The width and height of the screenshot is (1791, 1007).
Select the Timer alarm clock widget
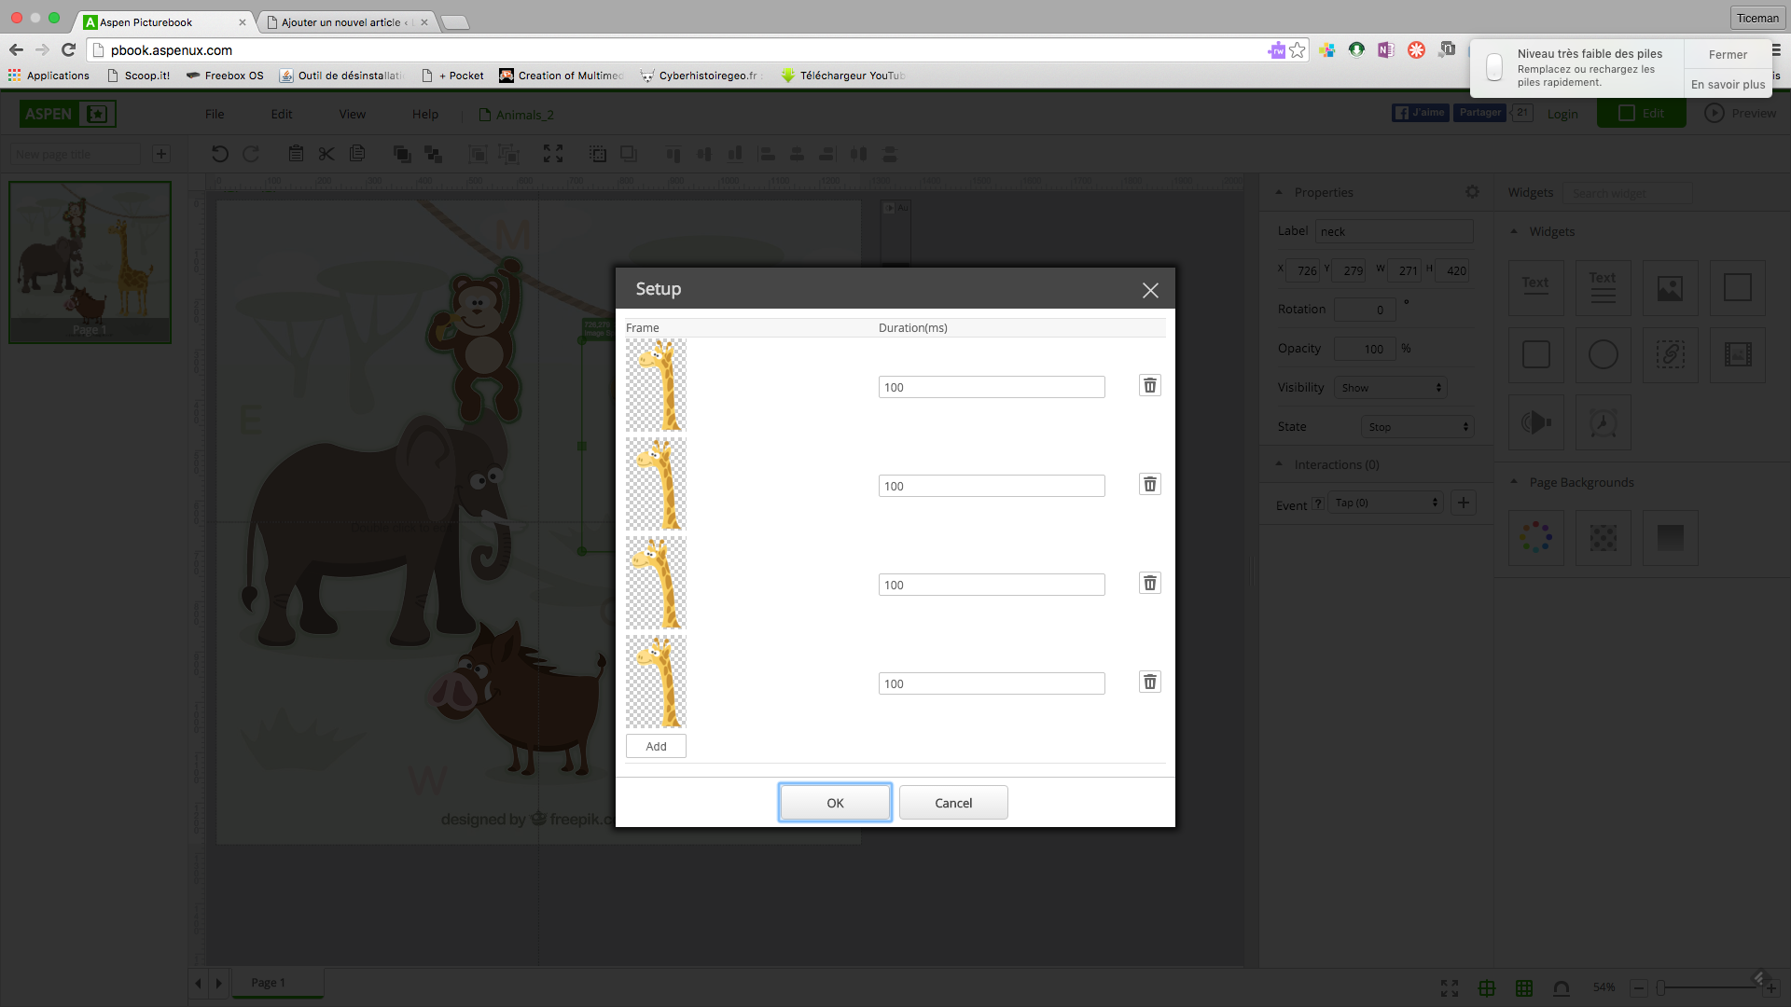(1603, 421)
